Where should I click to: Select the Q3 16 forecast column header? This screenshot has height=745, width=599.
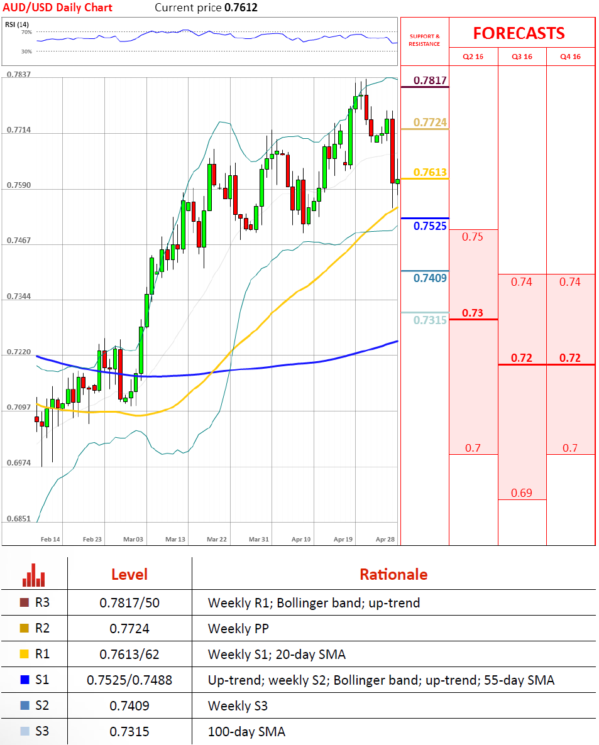pyautogui.click(x=522, y=57)
